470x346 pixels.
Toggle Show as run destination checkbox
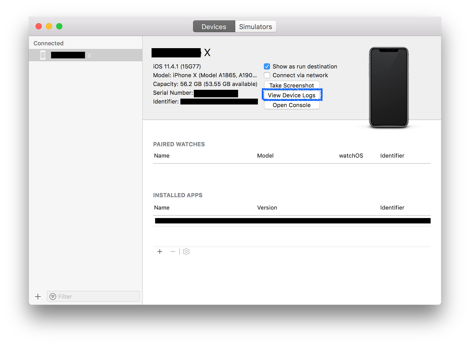click(x=267, y=67)
